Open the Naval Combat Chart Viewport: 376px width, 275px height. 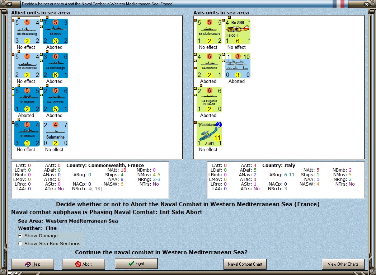click(245, 264)
